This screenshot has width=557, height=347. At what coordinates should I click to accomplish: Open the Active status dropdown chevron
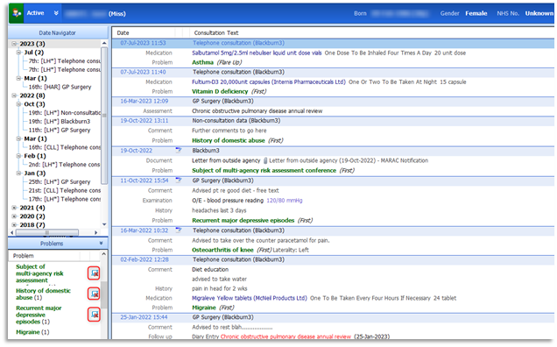click(56, 13)
